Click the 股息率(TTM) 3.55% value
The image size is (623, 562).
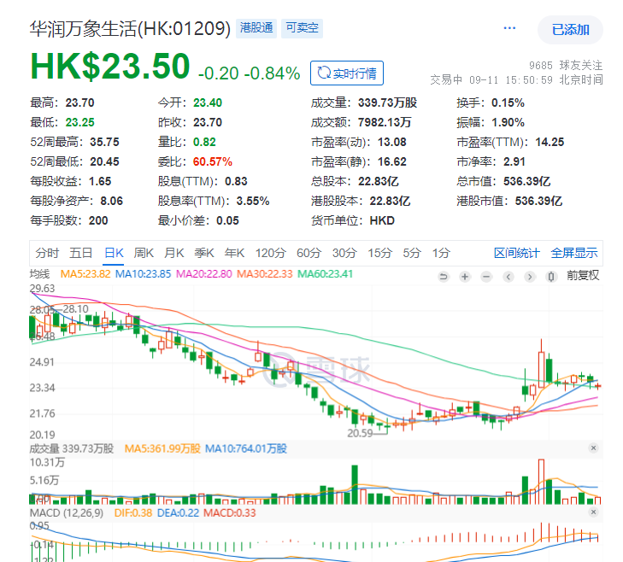coord(253,201)
